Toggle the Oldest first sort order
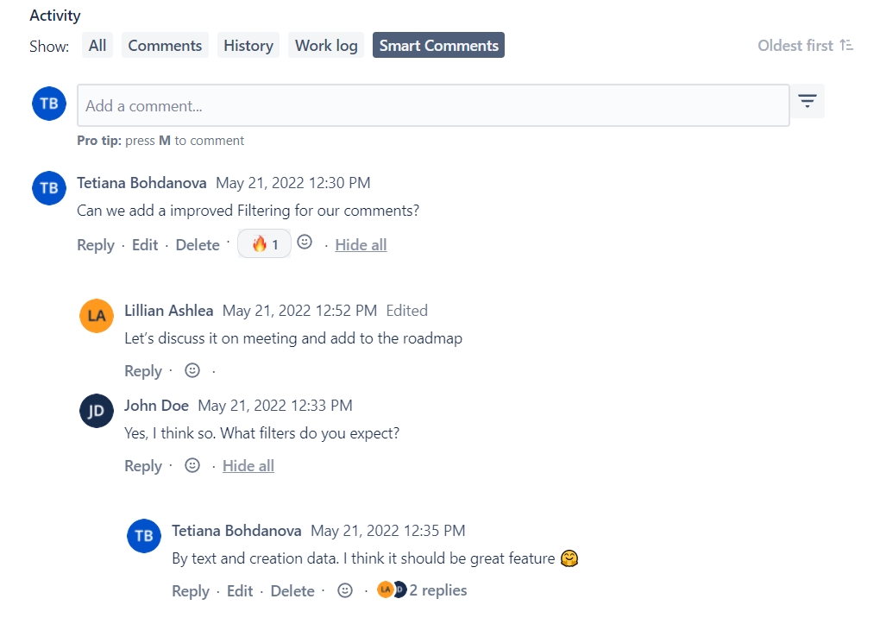The width and height of the screenshot is (886, 643). (805, 46)
